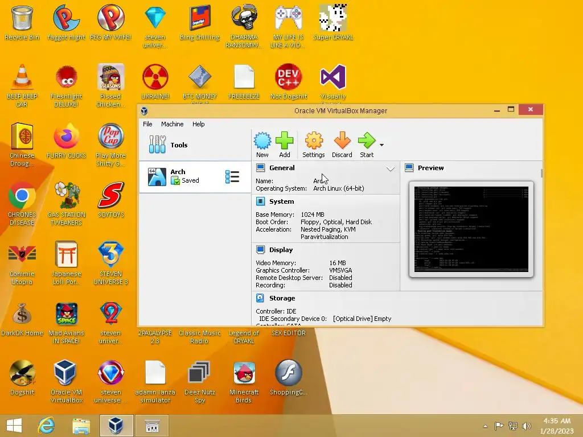The width and height of the screenshot is (583, 437).
Task: Click the taskbar clock and date
Action: click(x=557, y=426)
